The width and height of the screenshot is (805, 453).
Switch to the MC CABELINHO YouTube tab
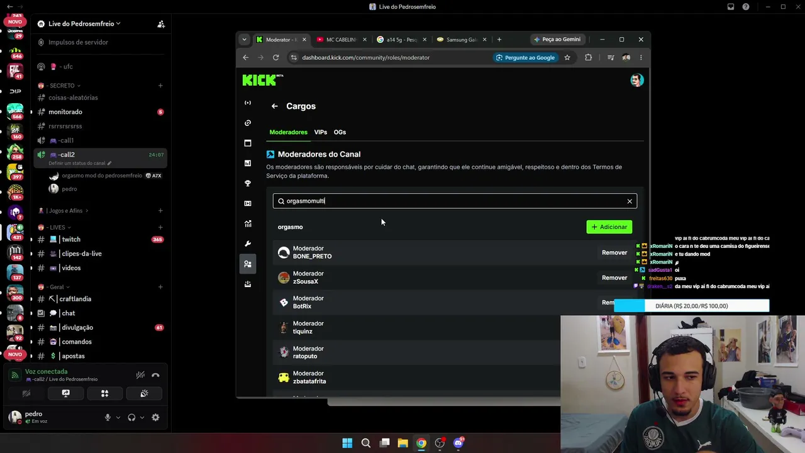click(x=341, y=40)
